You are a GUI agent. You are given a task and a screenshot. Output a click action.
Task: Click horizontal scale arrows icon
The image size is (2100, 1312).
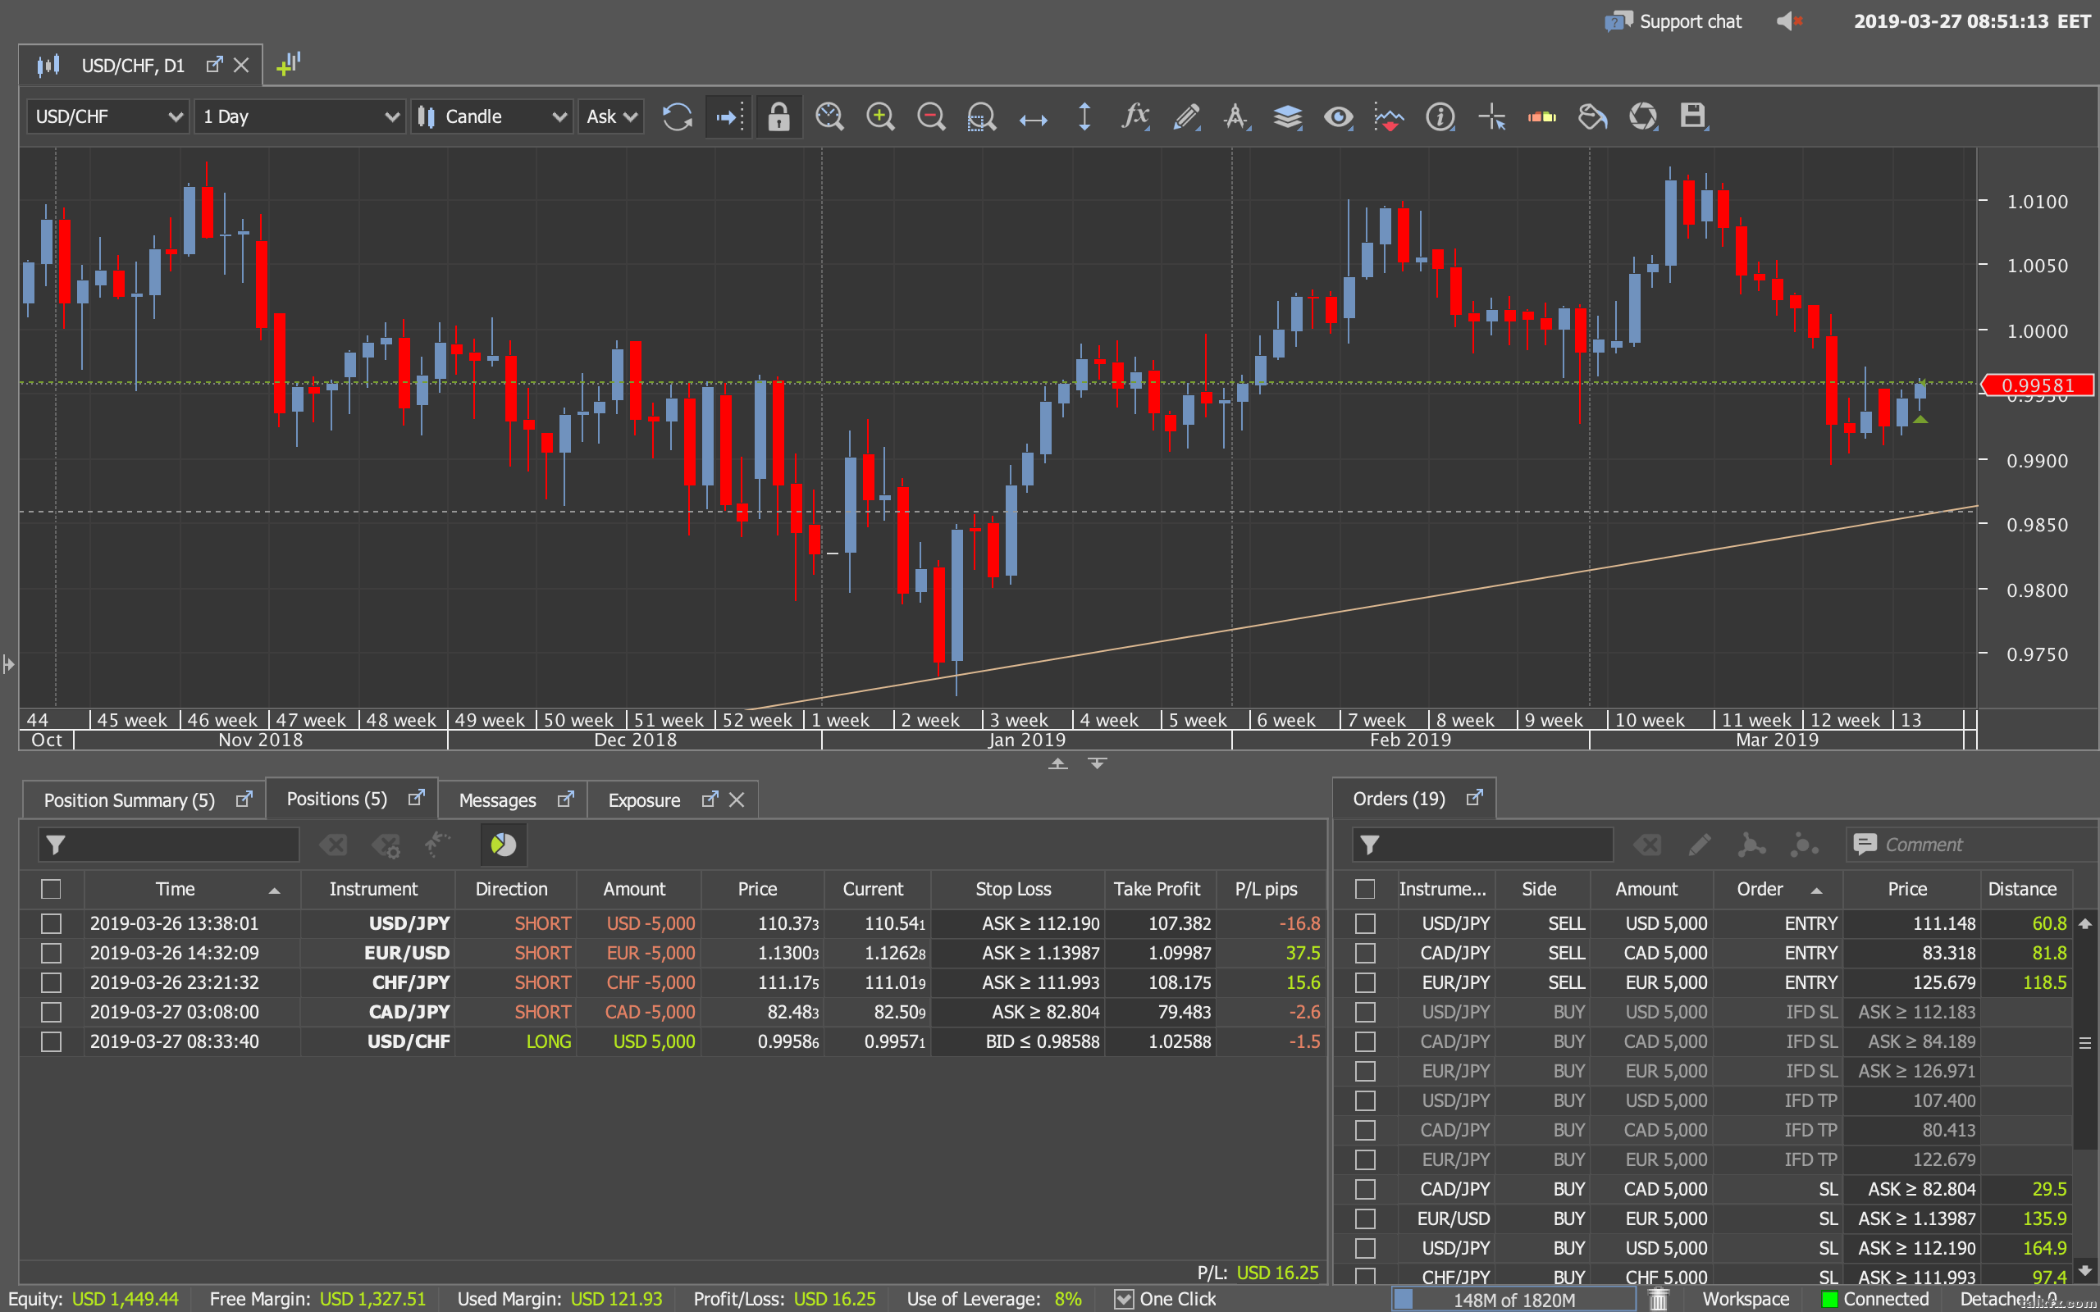tap(1033, 120)
